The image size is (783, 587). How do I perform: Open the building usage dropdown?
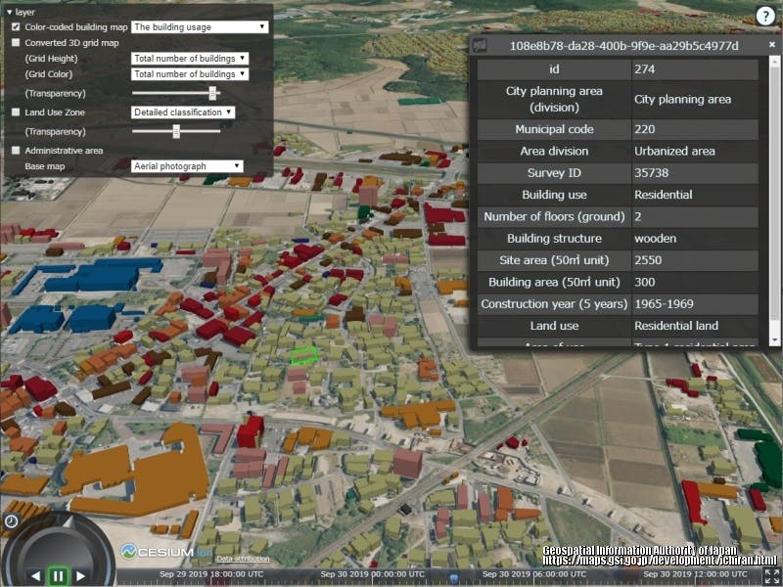tap(200, 27)
